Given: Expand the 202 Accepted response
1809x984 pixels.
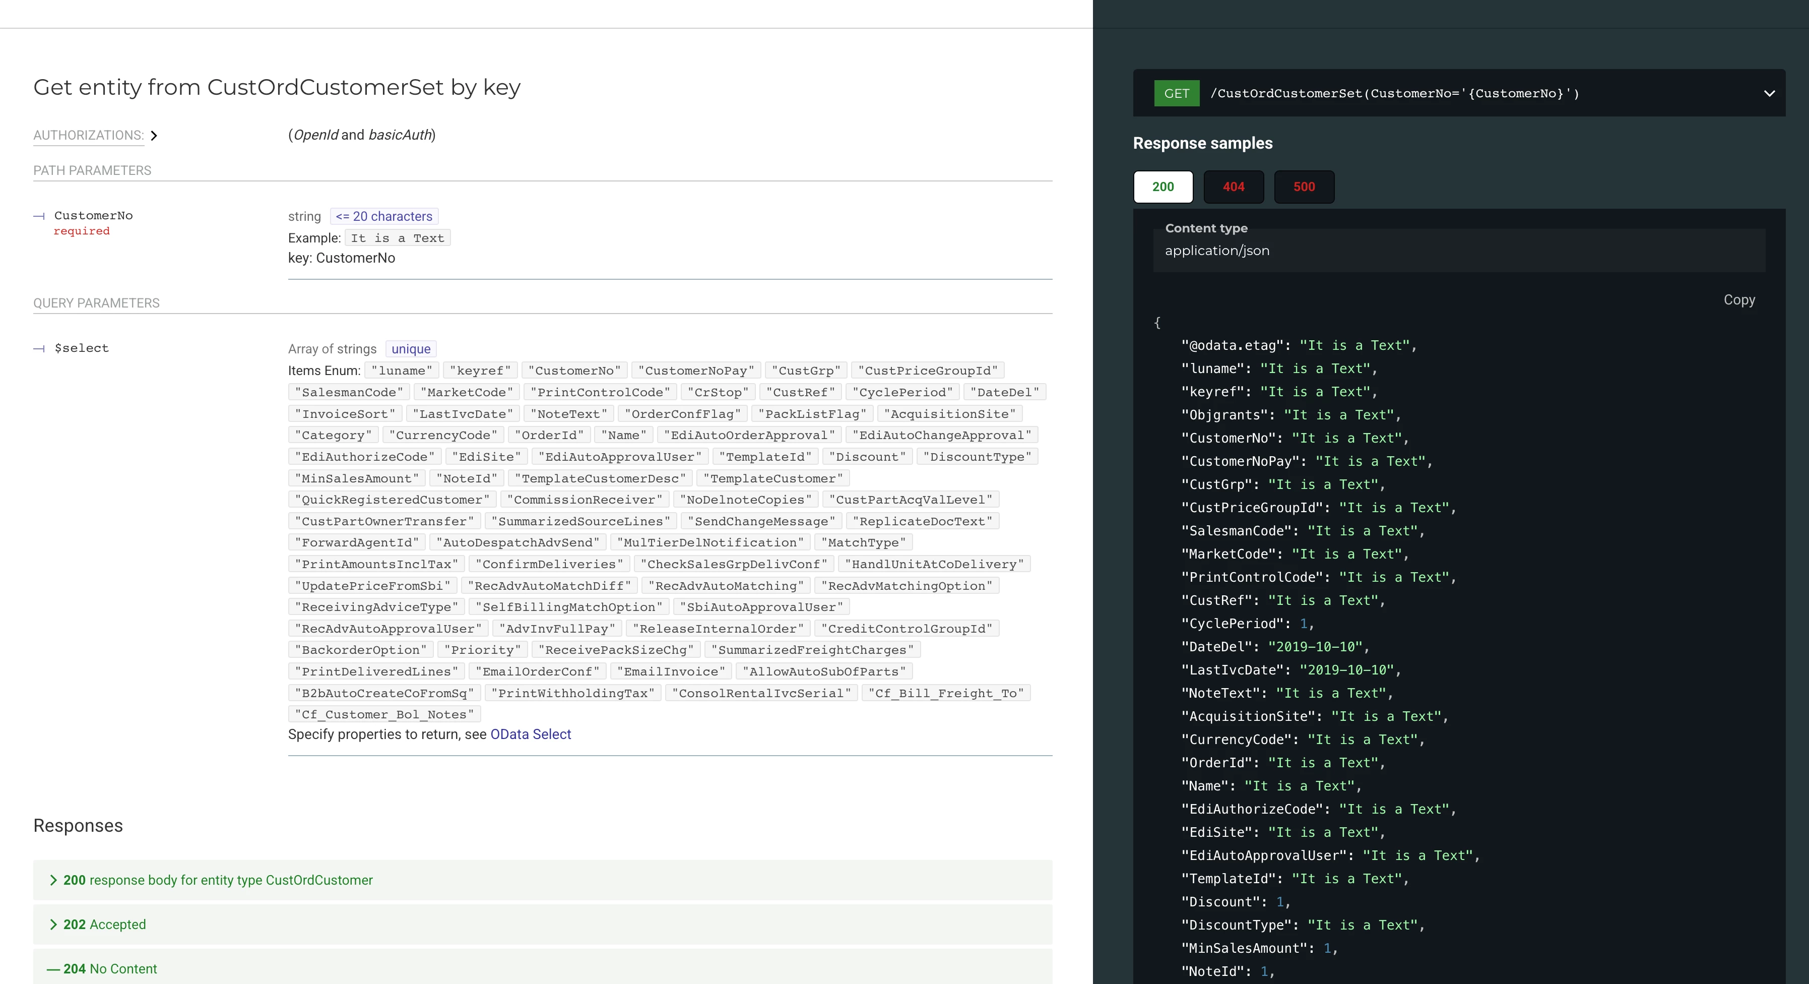Looking at the screenshot, I should click(x=542, y=925).
